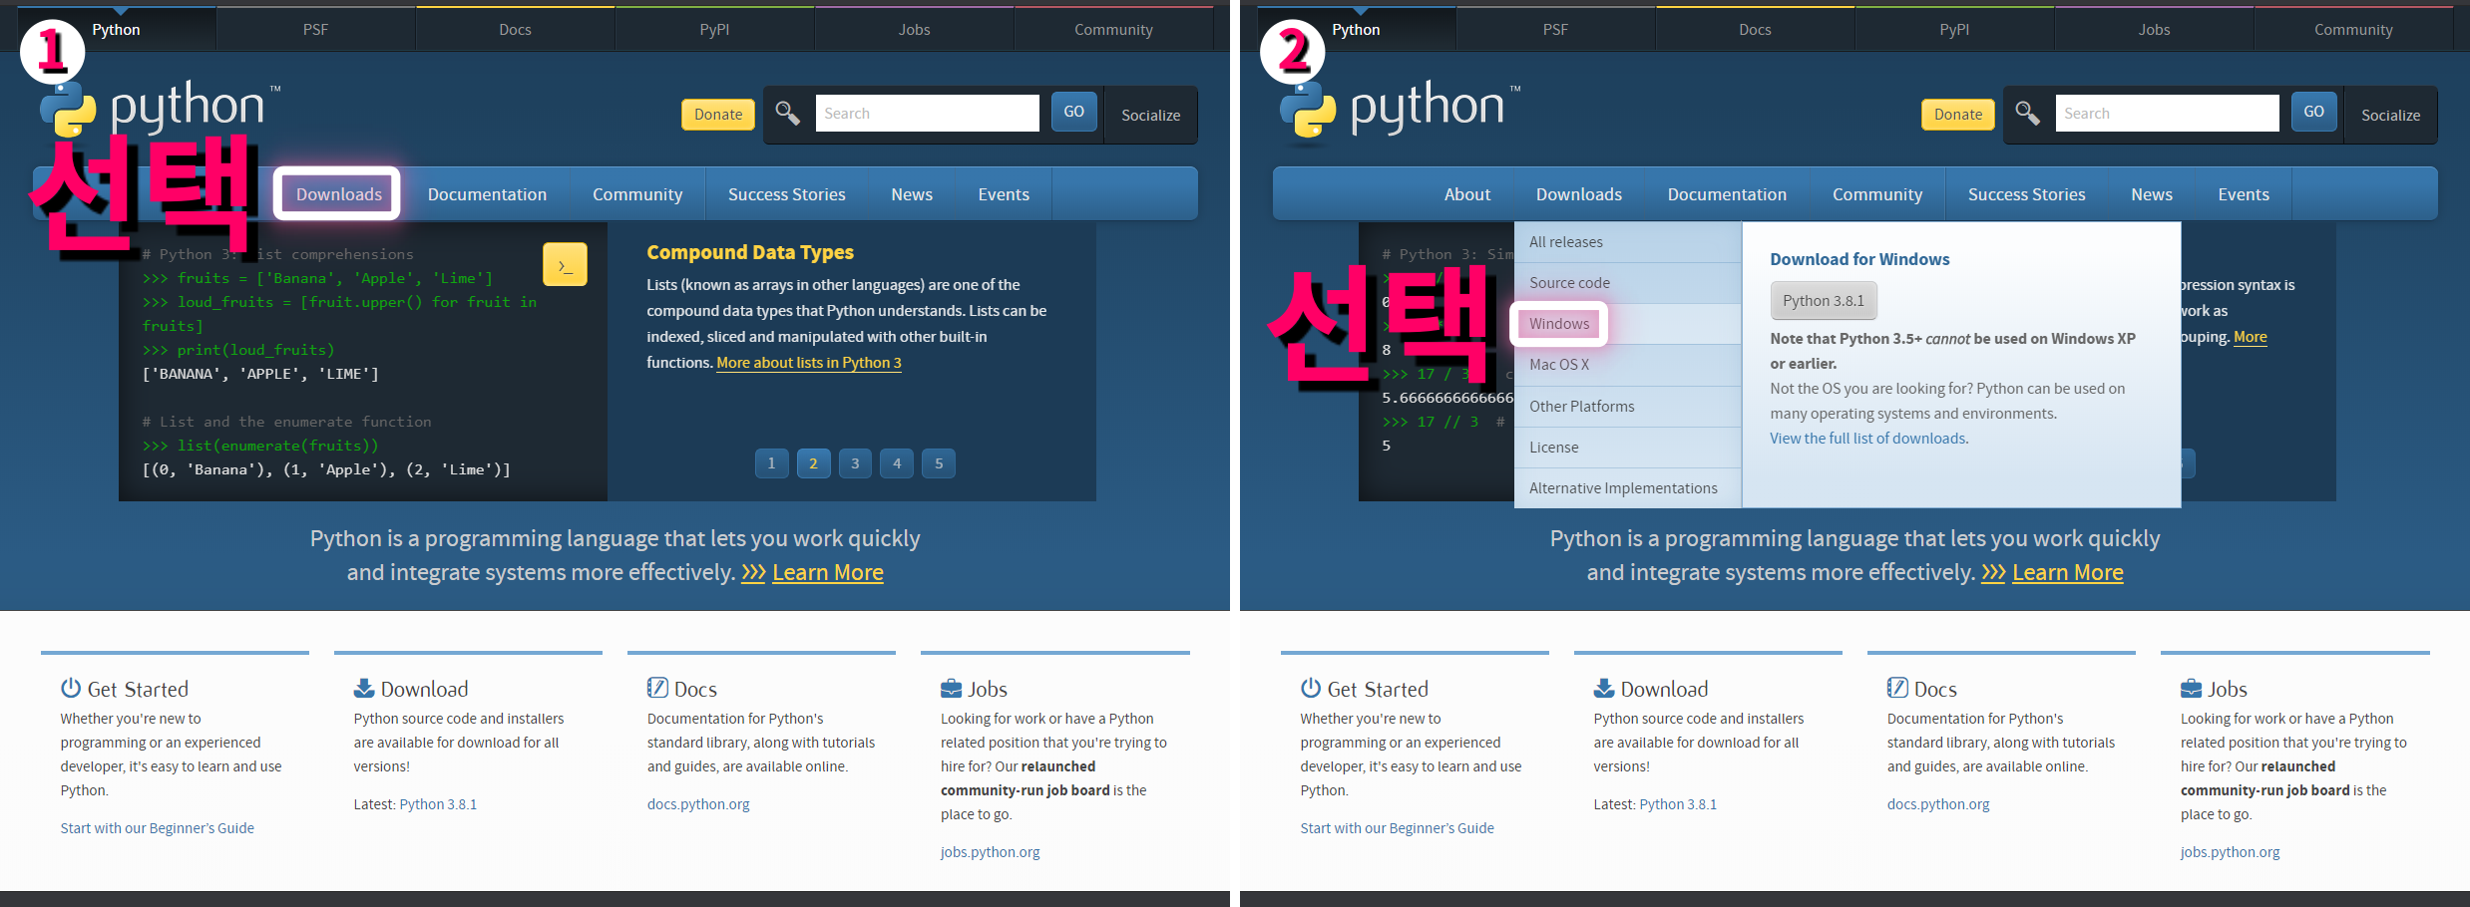Click the Jobs briefcase icon, right screenshot
This screenshot has width=2470, height=907.
2191,688
